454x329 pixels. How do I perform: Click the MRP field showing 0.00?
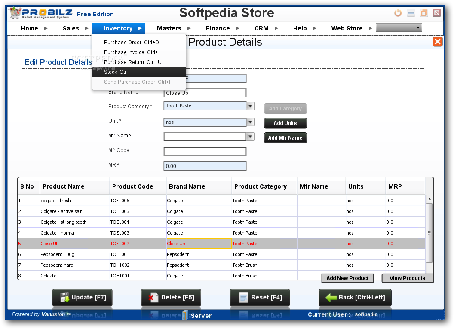click(205, 166)
